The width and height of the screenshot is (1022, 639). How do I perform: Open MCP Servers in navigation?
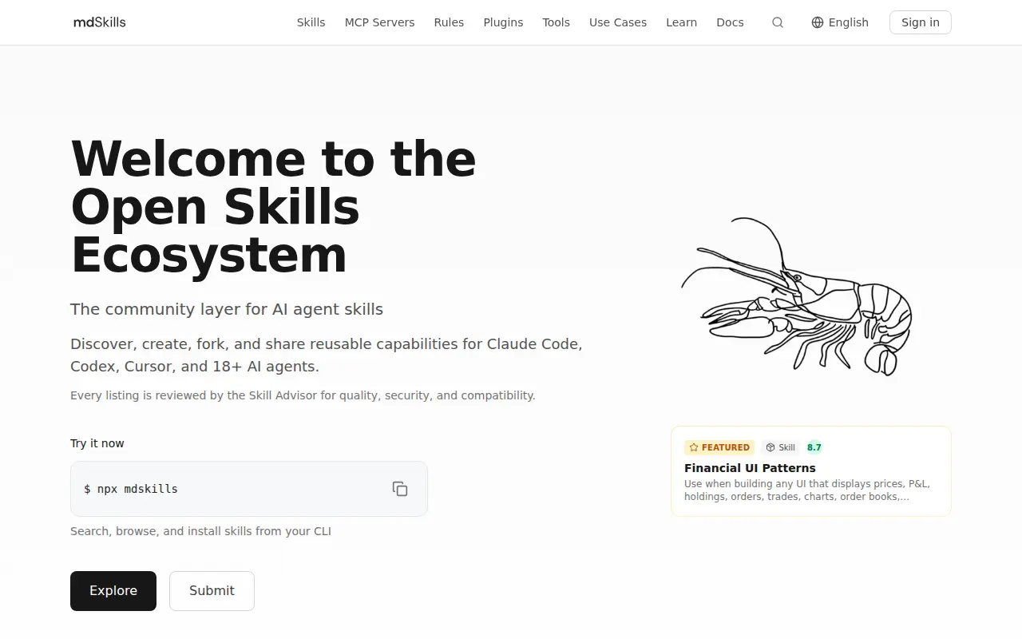[x=379, y=22]
